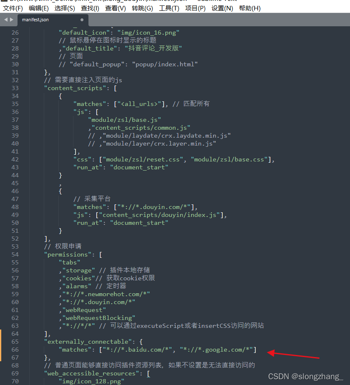
Task: Click the "alarms" permission
Action: coord(77,286)
